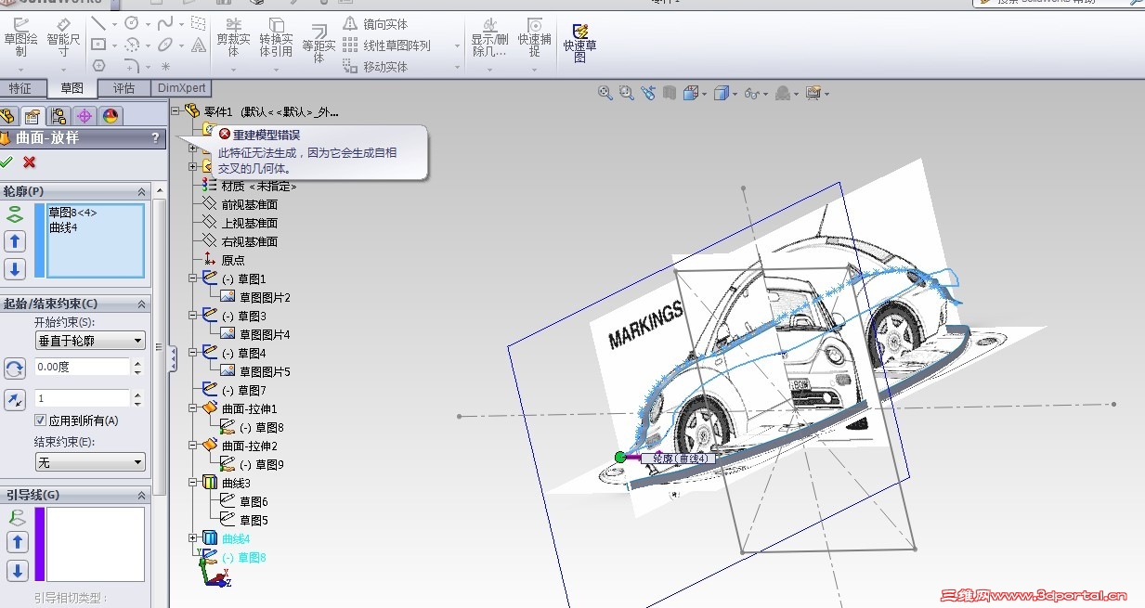Select the 剪裁实体 trim entities tool
Image resolution: width=1145 pixels, height=608 pixels.
(233, 37)
